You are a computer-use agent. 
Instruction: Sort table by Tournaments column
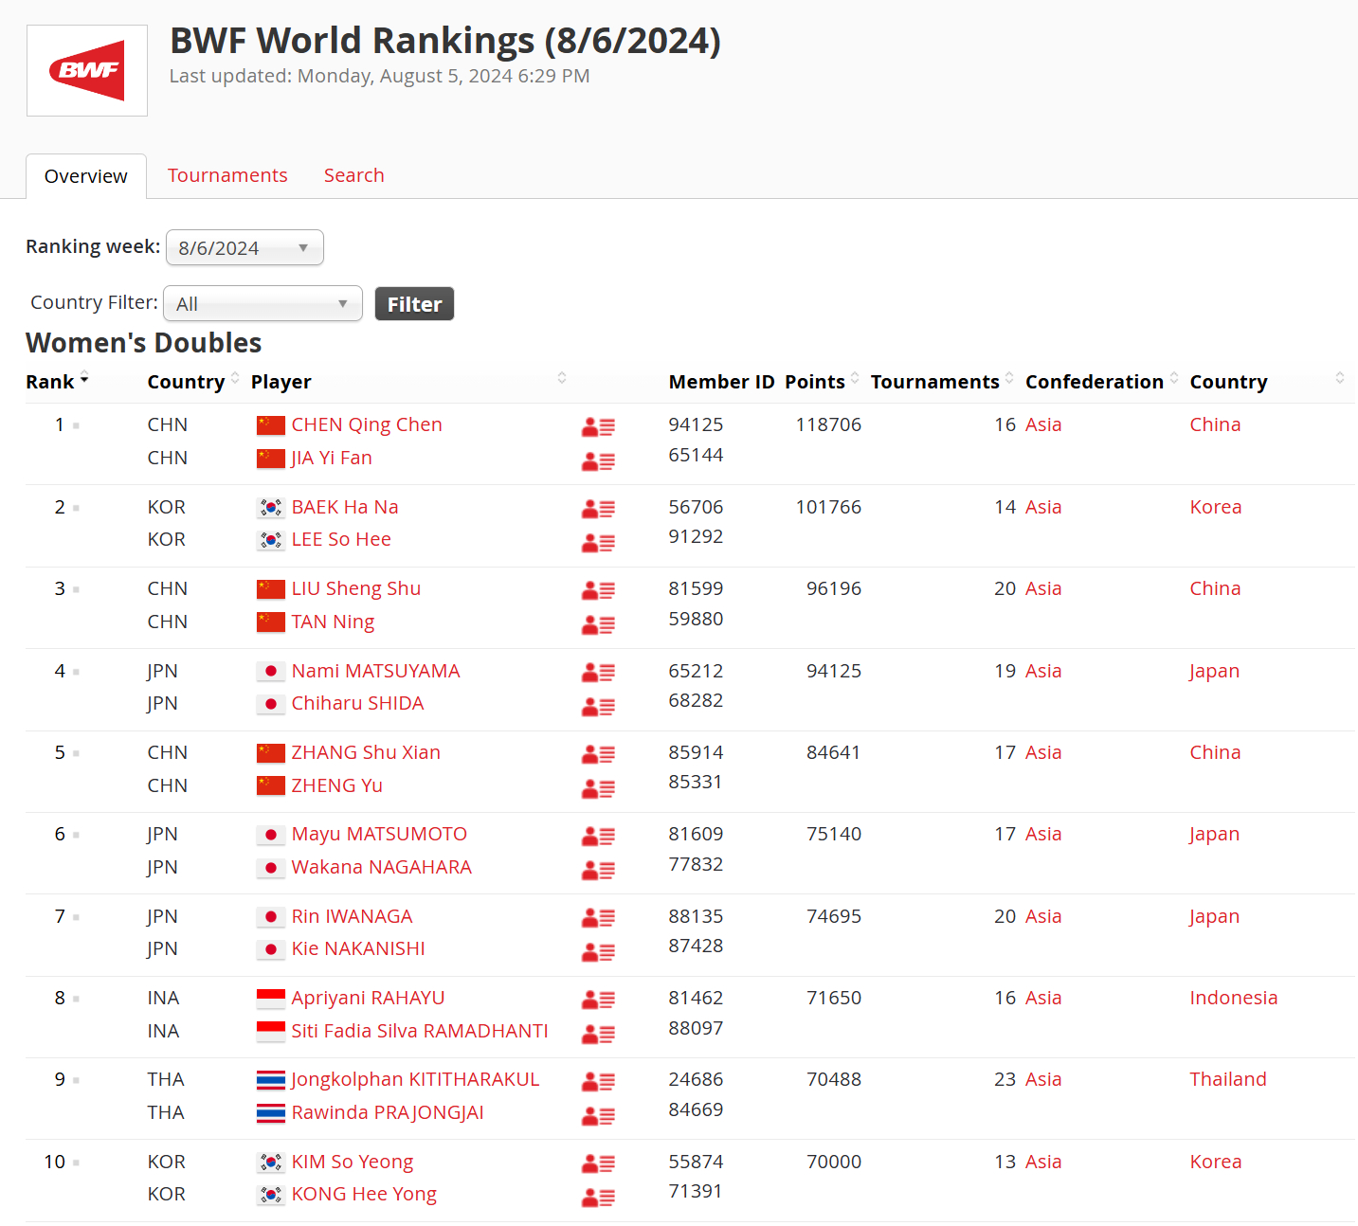pos(943,381)
